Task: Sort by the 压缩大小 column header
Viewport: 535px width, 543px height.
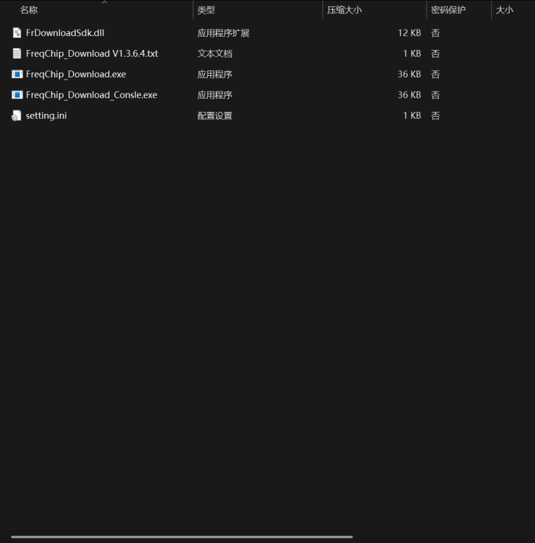Action: click(x=344, y=10)
